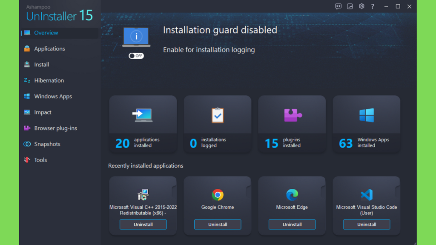Image resolution: width=436 pixels, height=245 pixels.
Task: Click the Google Chrome name label
Action: pos(218,207)
